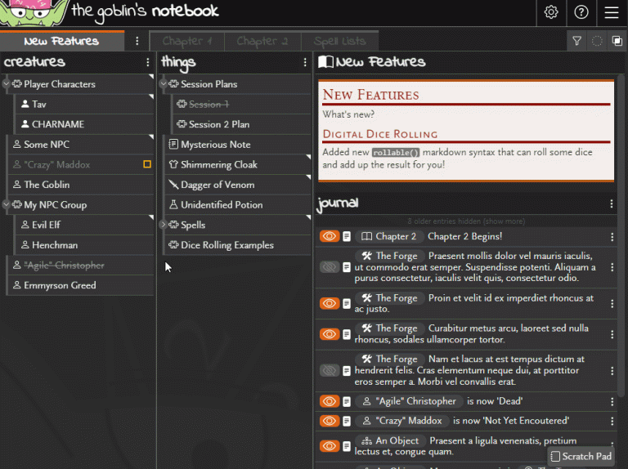Viewport: 628px width, 469px height.
Task: Expand the Spells group
Action: click(x=164, y=225)
